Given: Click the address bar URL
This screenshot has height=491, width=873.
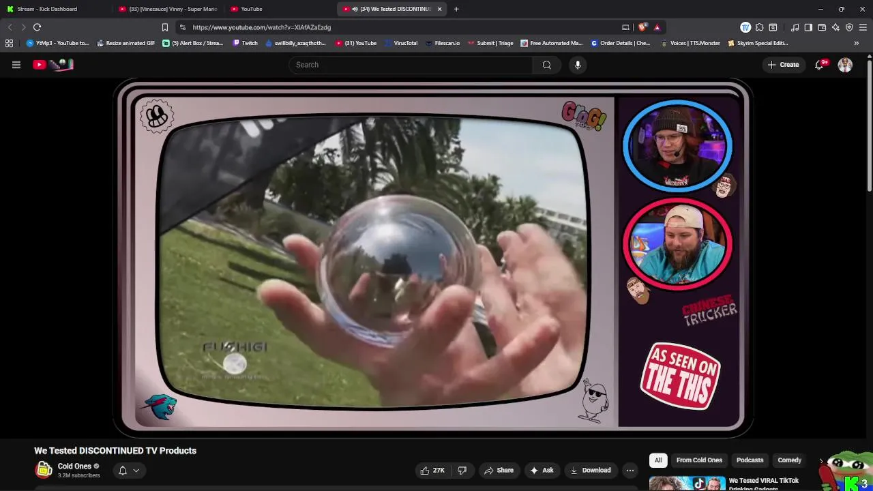Looking at the screenshot, I should 261,27.
